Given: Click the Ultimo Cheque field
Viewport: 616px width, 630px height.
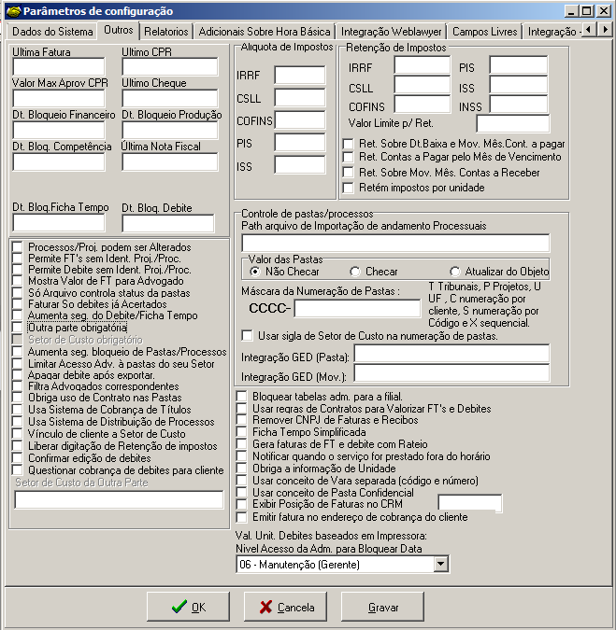Looking at the screenshot, I should click(x=170, y=98).
